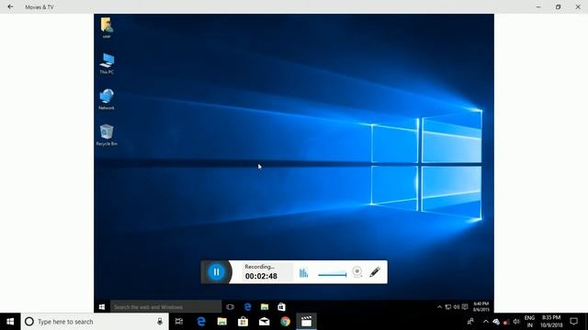The image size is (588, 330).
Task: Click Start button inside the recorded video
Action: pos(102,307)
